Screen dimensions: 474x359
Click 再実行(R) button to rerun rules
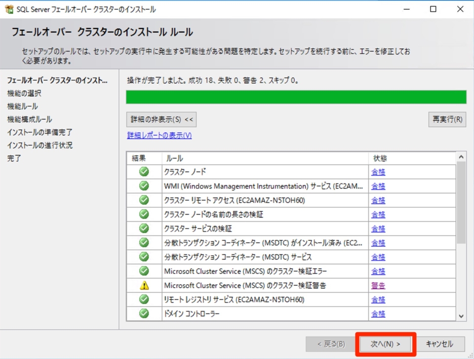[447, 119]
